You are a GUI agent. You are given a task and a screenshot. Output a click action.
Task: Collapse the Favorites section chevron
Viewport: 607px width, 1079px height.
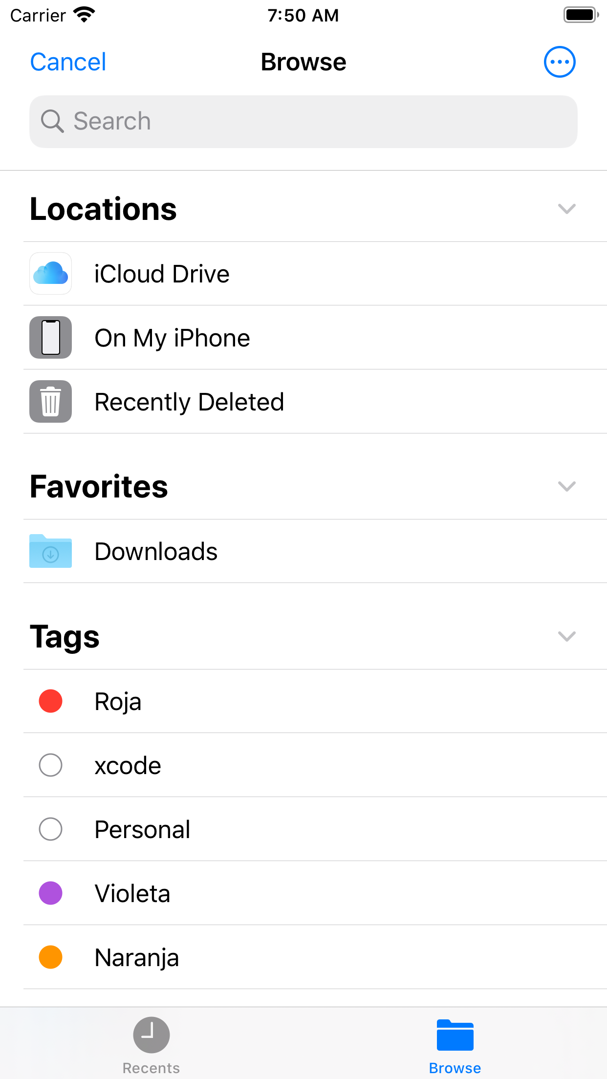click(x=566, y=486)
